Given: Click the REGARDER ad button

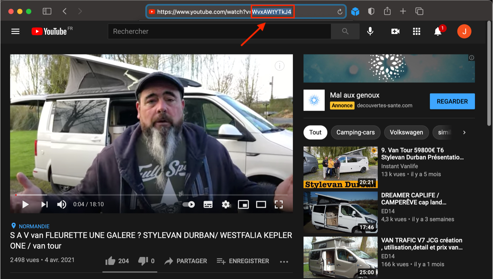Looking at the screenshot, I should tap(452, 101).
